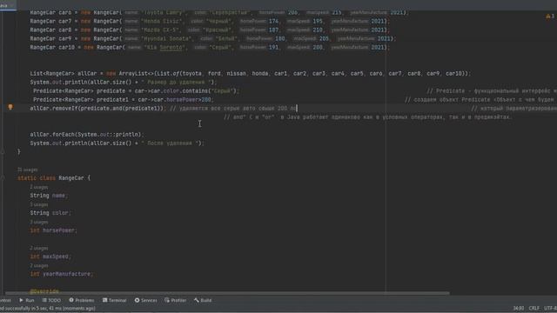This screenshot has width=557, height=313.
Task: Open the Terminal tool window
Action: coord(114,300)
